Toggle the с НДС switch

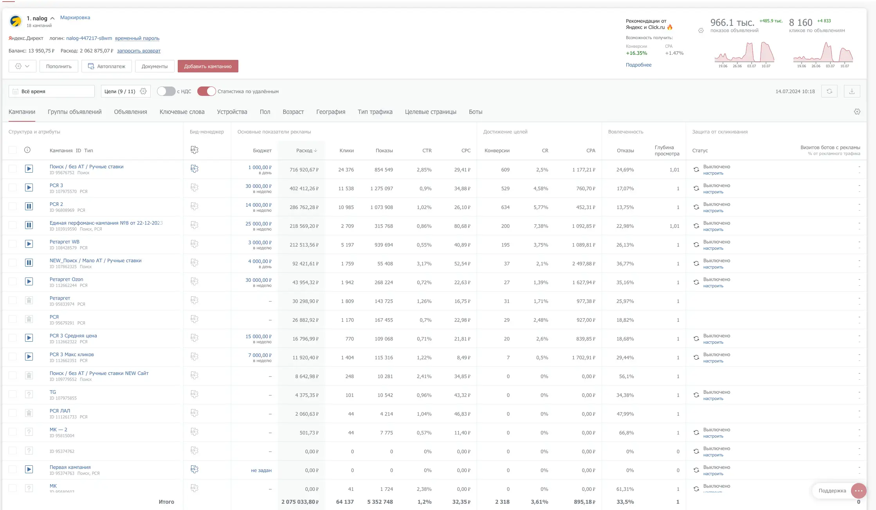coord(166,91)
